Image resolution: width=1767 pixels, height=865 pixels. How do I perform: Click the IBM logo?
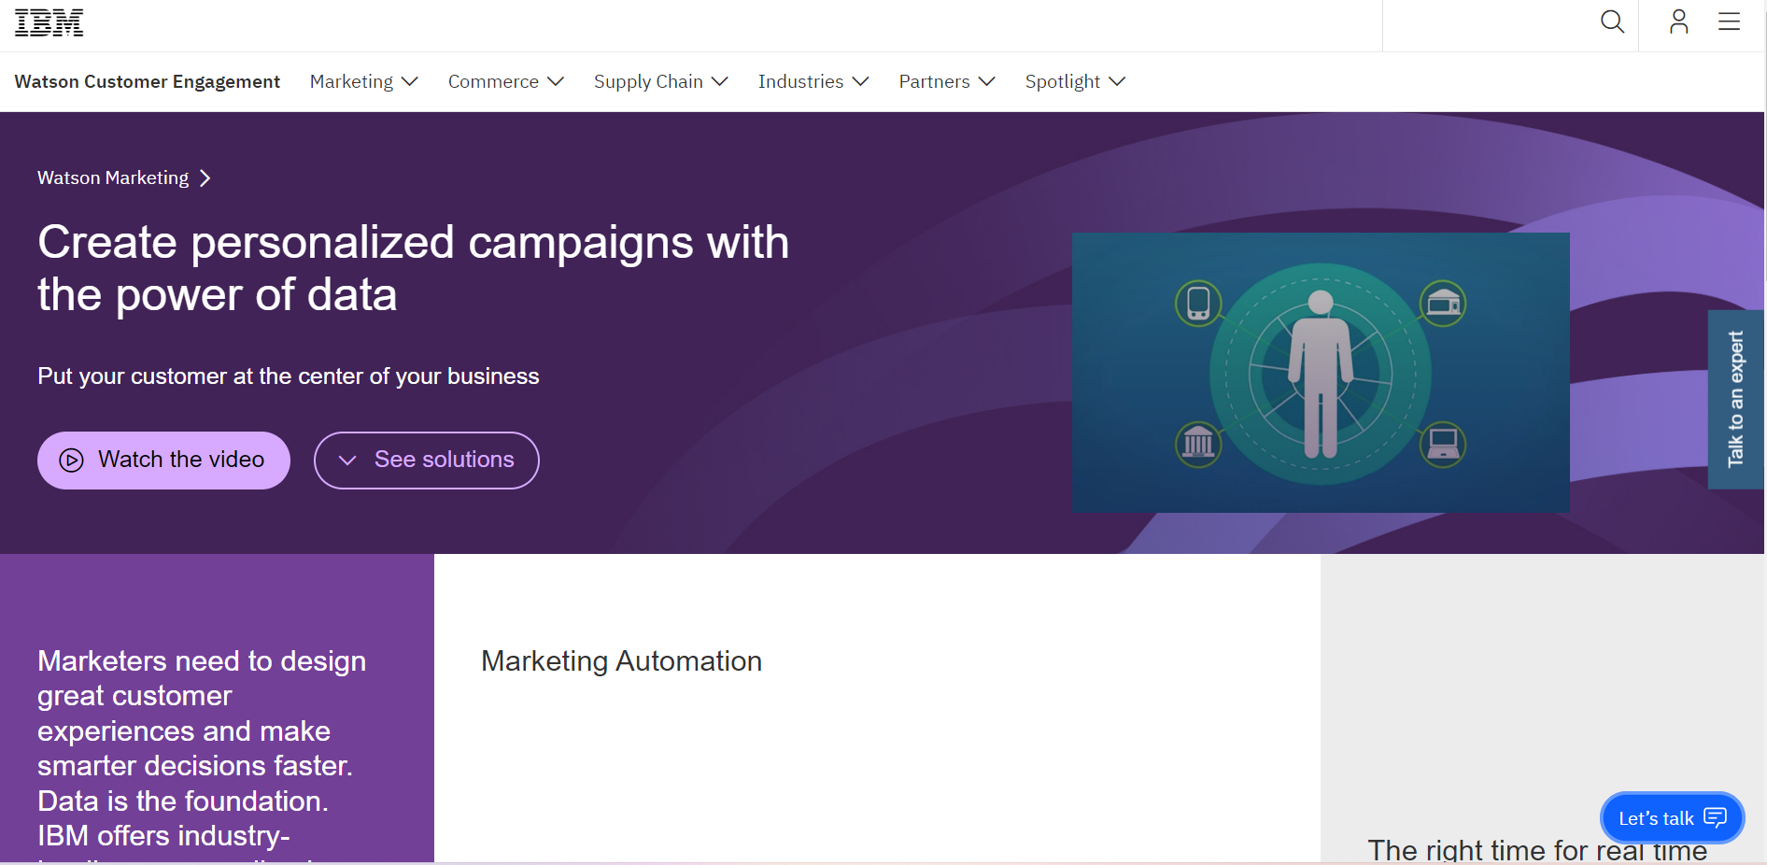[49, 22]
